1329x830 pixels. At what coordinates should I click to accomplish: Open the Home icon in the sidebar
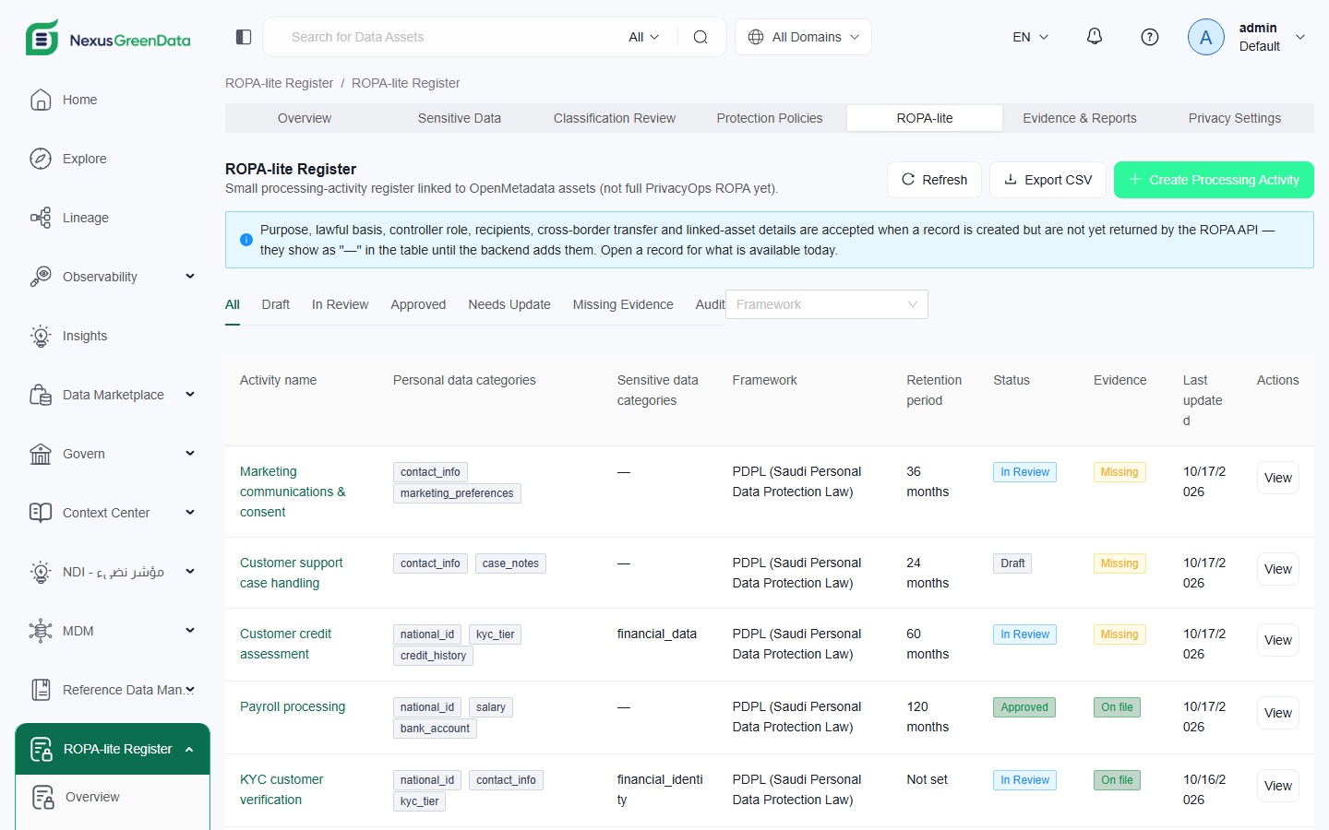click(x=41, y=100)
